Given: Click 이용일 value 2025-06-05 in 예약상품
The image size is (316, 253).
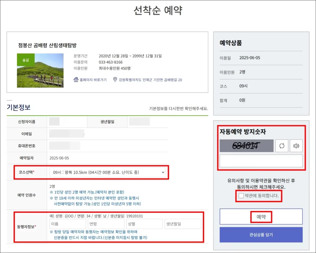Looking at the screenshot, I should click(250, 58).
